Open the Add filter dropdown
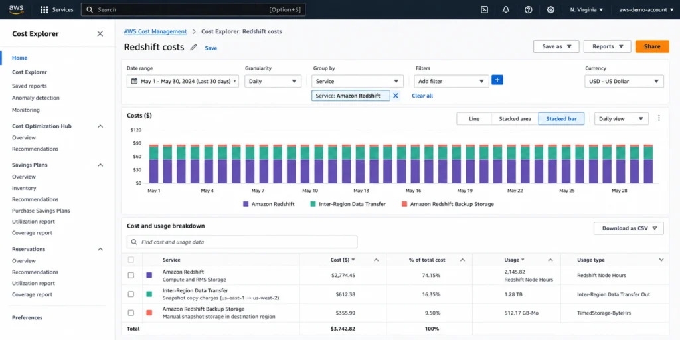 (452, 81)
